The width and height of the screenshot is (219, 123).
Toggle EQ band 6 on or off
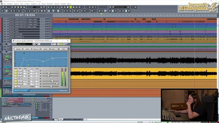16,84
